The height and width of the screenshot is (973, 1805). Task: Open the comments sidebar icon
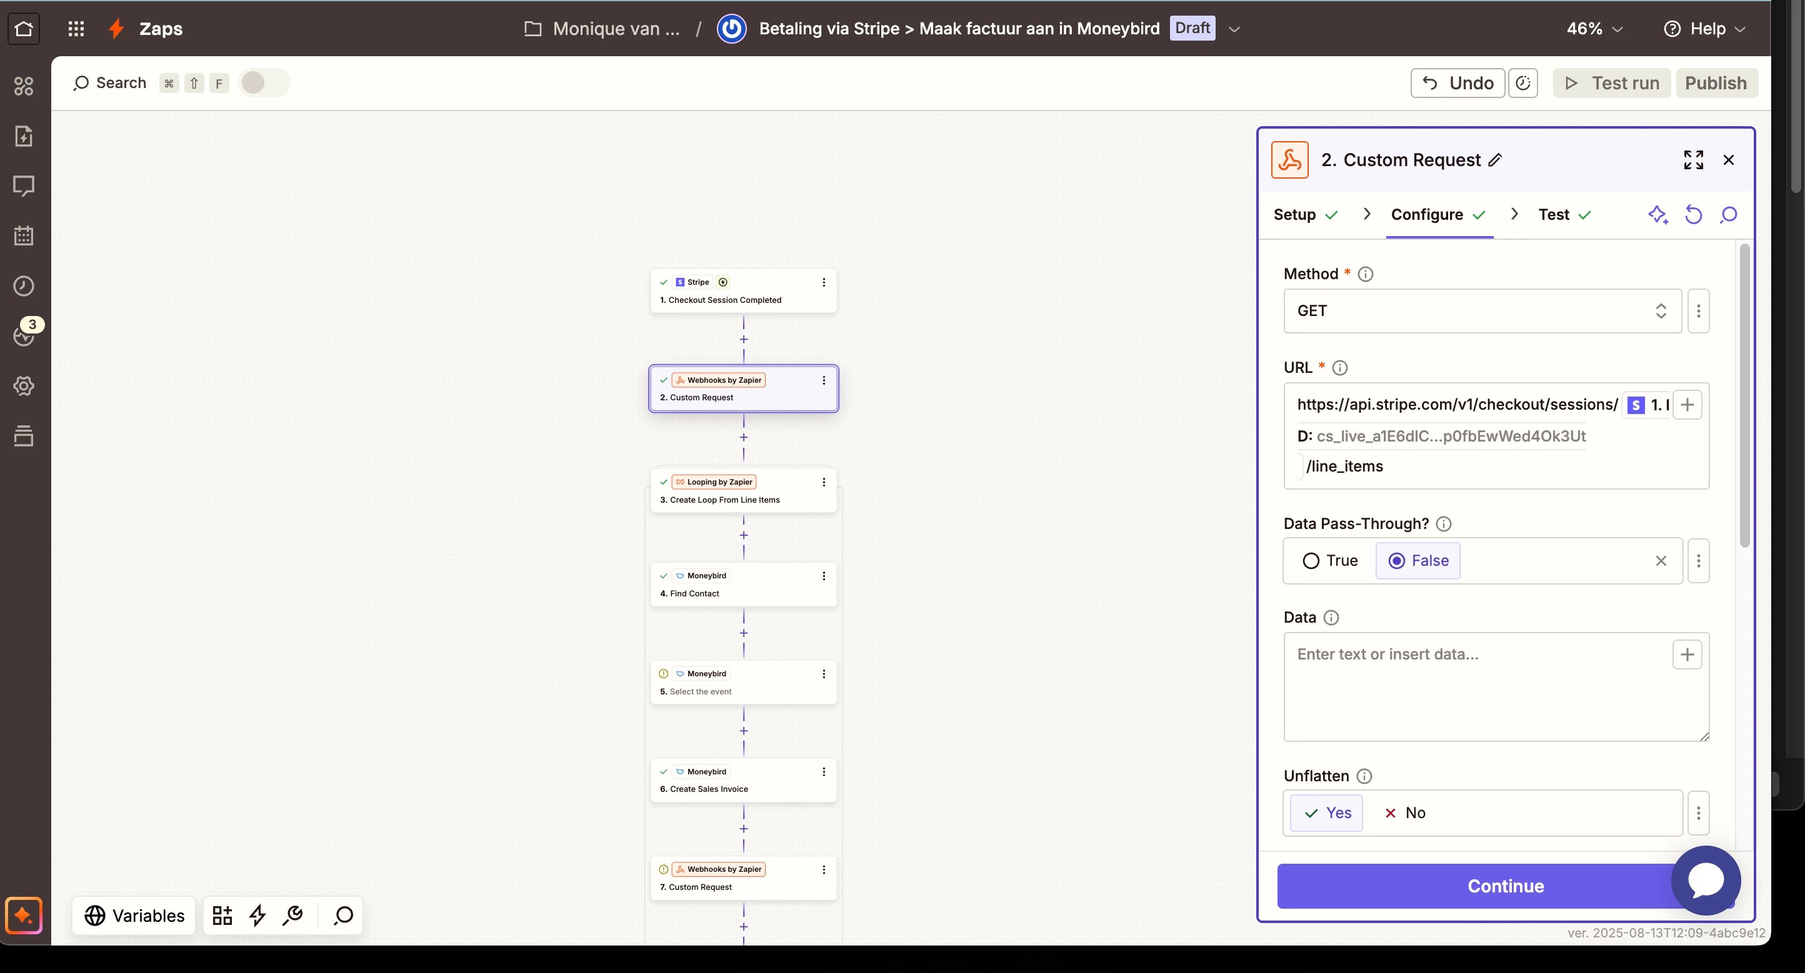24,186
